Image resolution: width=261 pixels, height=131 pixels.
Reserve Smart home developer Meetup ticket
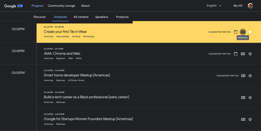click(243, 76)
